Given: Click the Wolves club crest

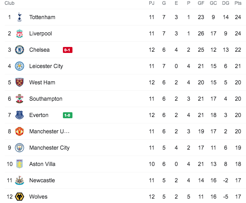Looking at the screenshot, I should 20,197.
